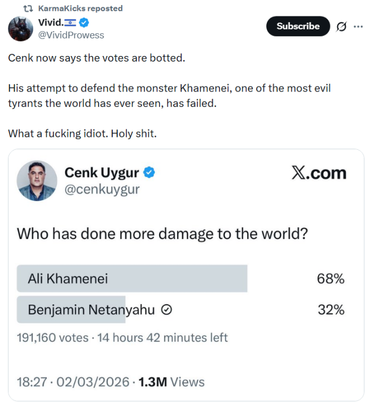Click the repost arrows icon above the tweet
The width and height of the screenshot is (370, 407).
pyautogui.click(x=28, y=8)
